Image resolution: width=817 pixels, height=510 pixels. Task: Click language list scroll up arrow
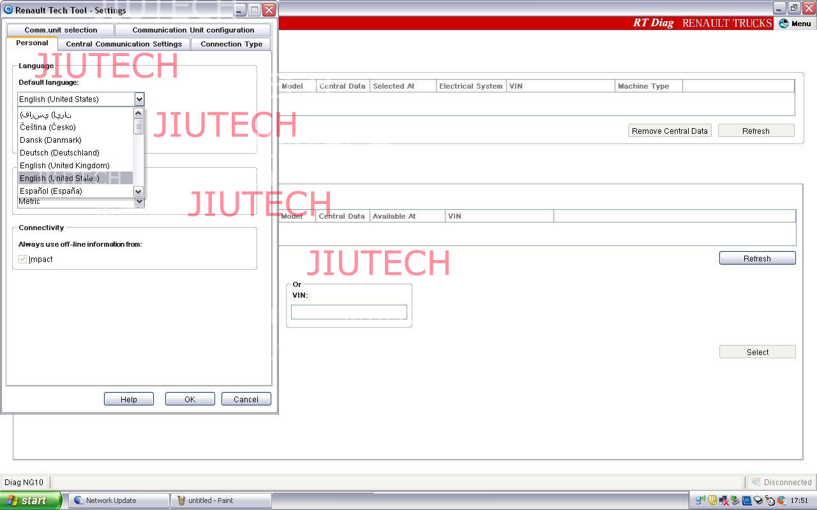[139, 113]
